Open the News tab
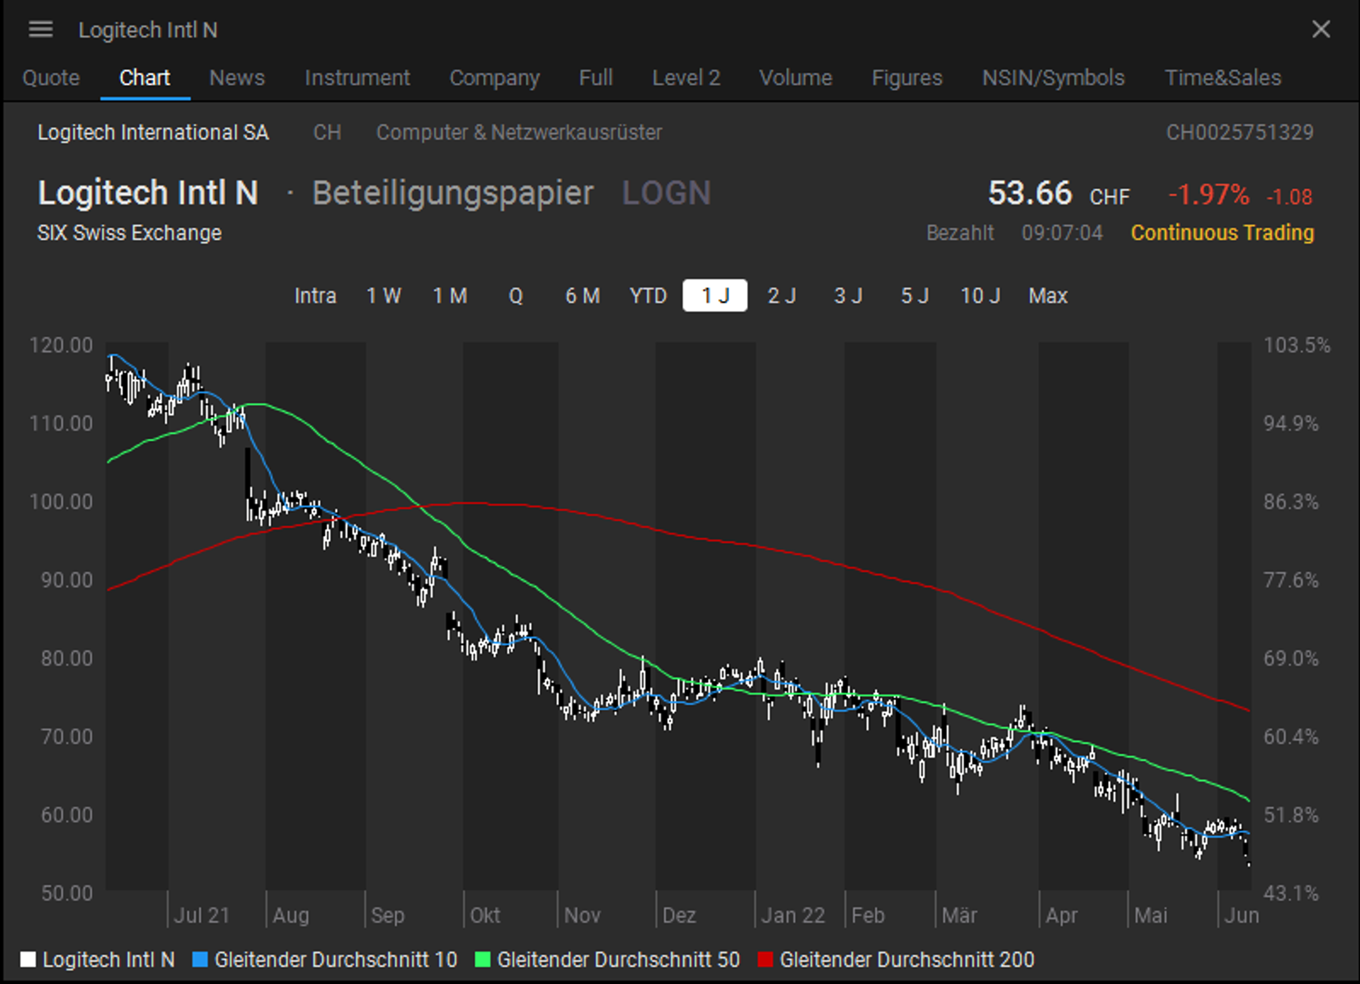Screen dimensions: 1360x984 237,78
